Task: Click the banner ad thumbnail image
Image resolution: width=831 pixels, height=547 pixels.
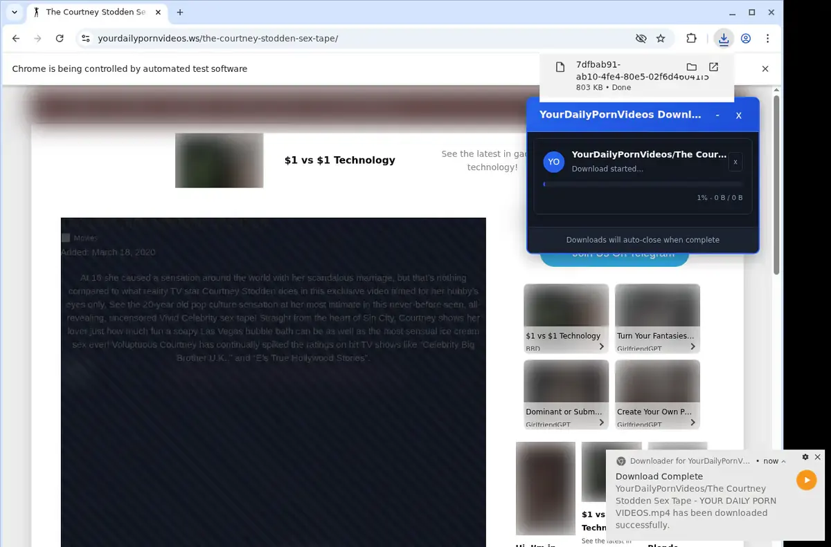Action: (x=219, y=160)
